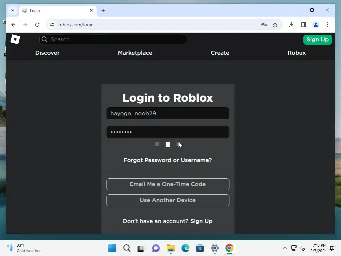Viewport: 341px width, 256px height.
Task: Click Forgot Password or Username link
Action: (x=168, y=160)
